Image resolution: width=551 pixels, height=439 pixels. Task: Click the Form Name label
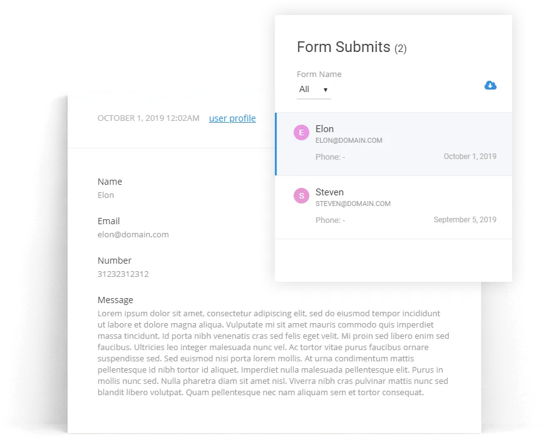319,74
